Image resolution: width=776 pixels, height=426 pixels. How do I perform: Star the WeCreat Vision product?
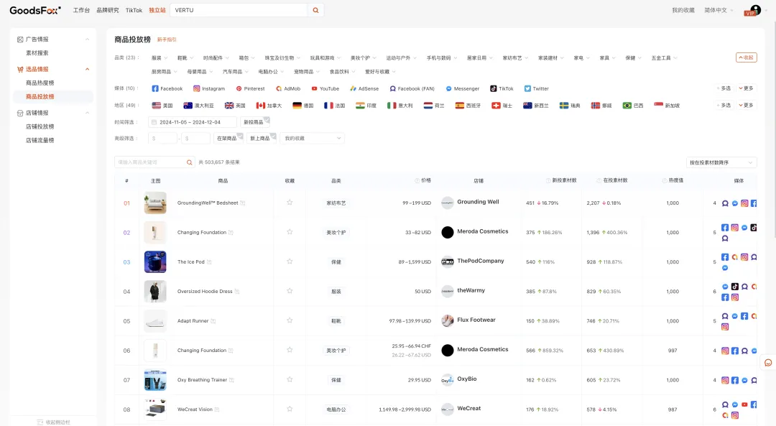pos(290,409)
